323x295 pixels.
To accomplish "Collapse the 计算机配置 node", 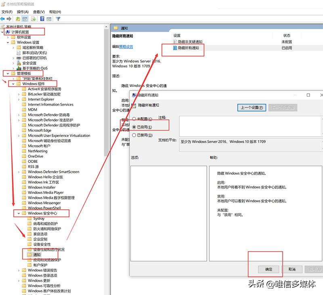I will pos(2,32).
